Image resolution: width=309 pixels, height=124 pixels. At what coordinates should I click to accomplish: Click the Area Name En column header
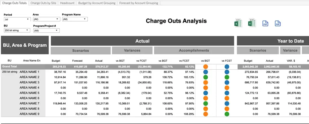(32, 61)
